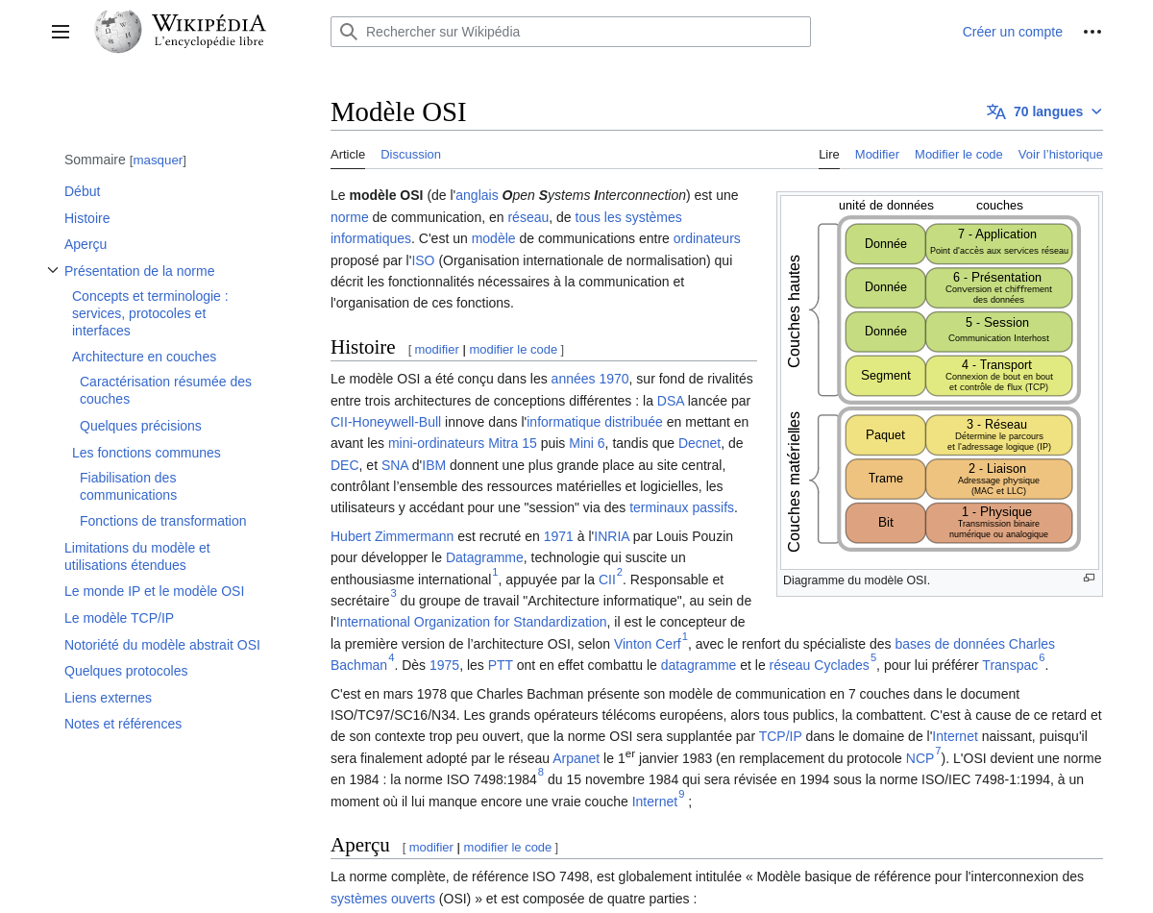The height and width of the screenshot is (913, 1153).
Task: Open the TCP/IP link in the Histoire text
Action: [780, 736]
